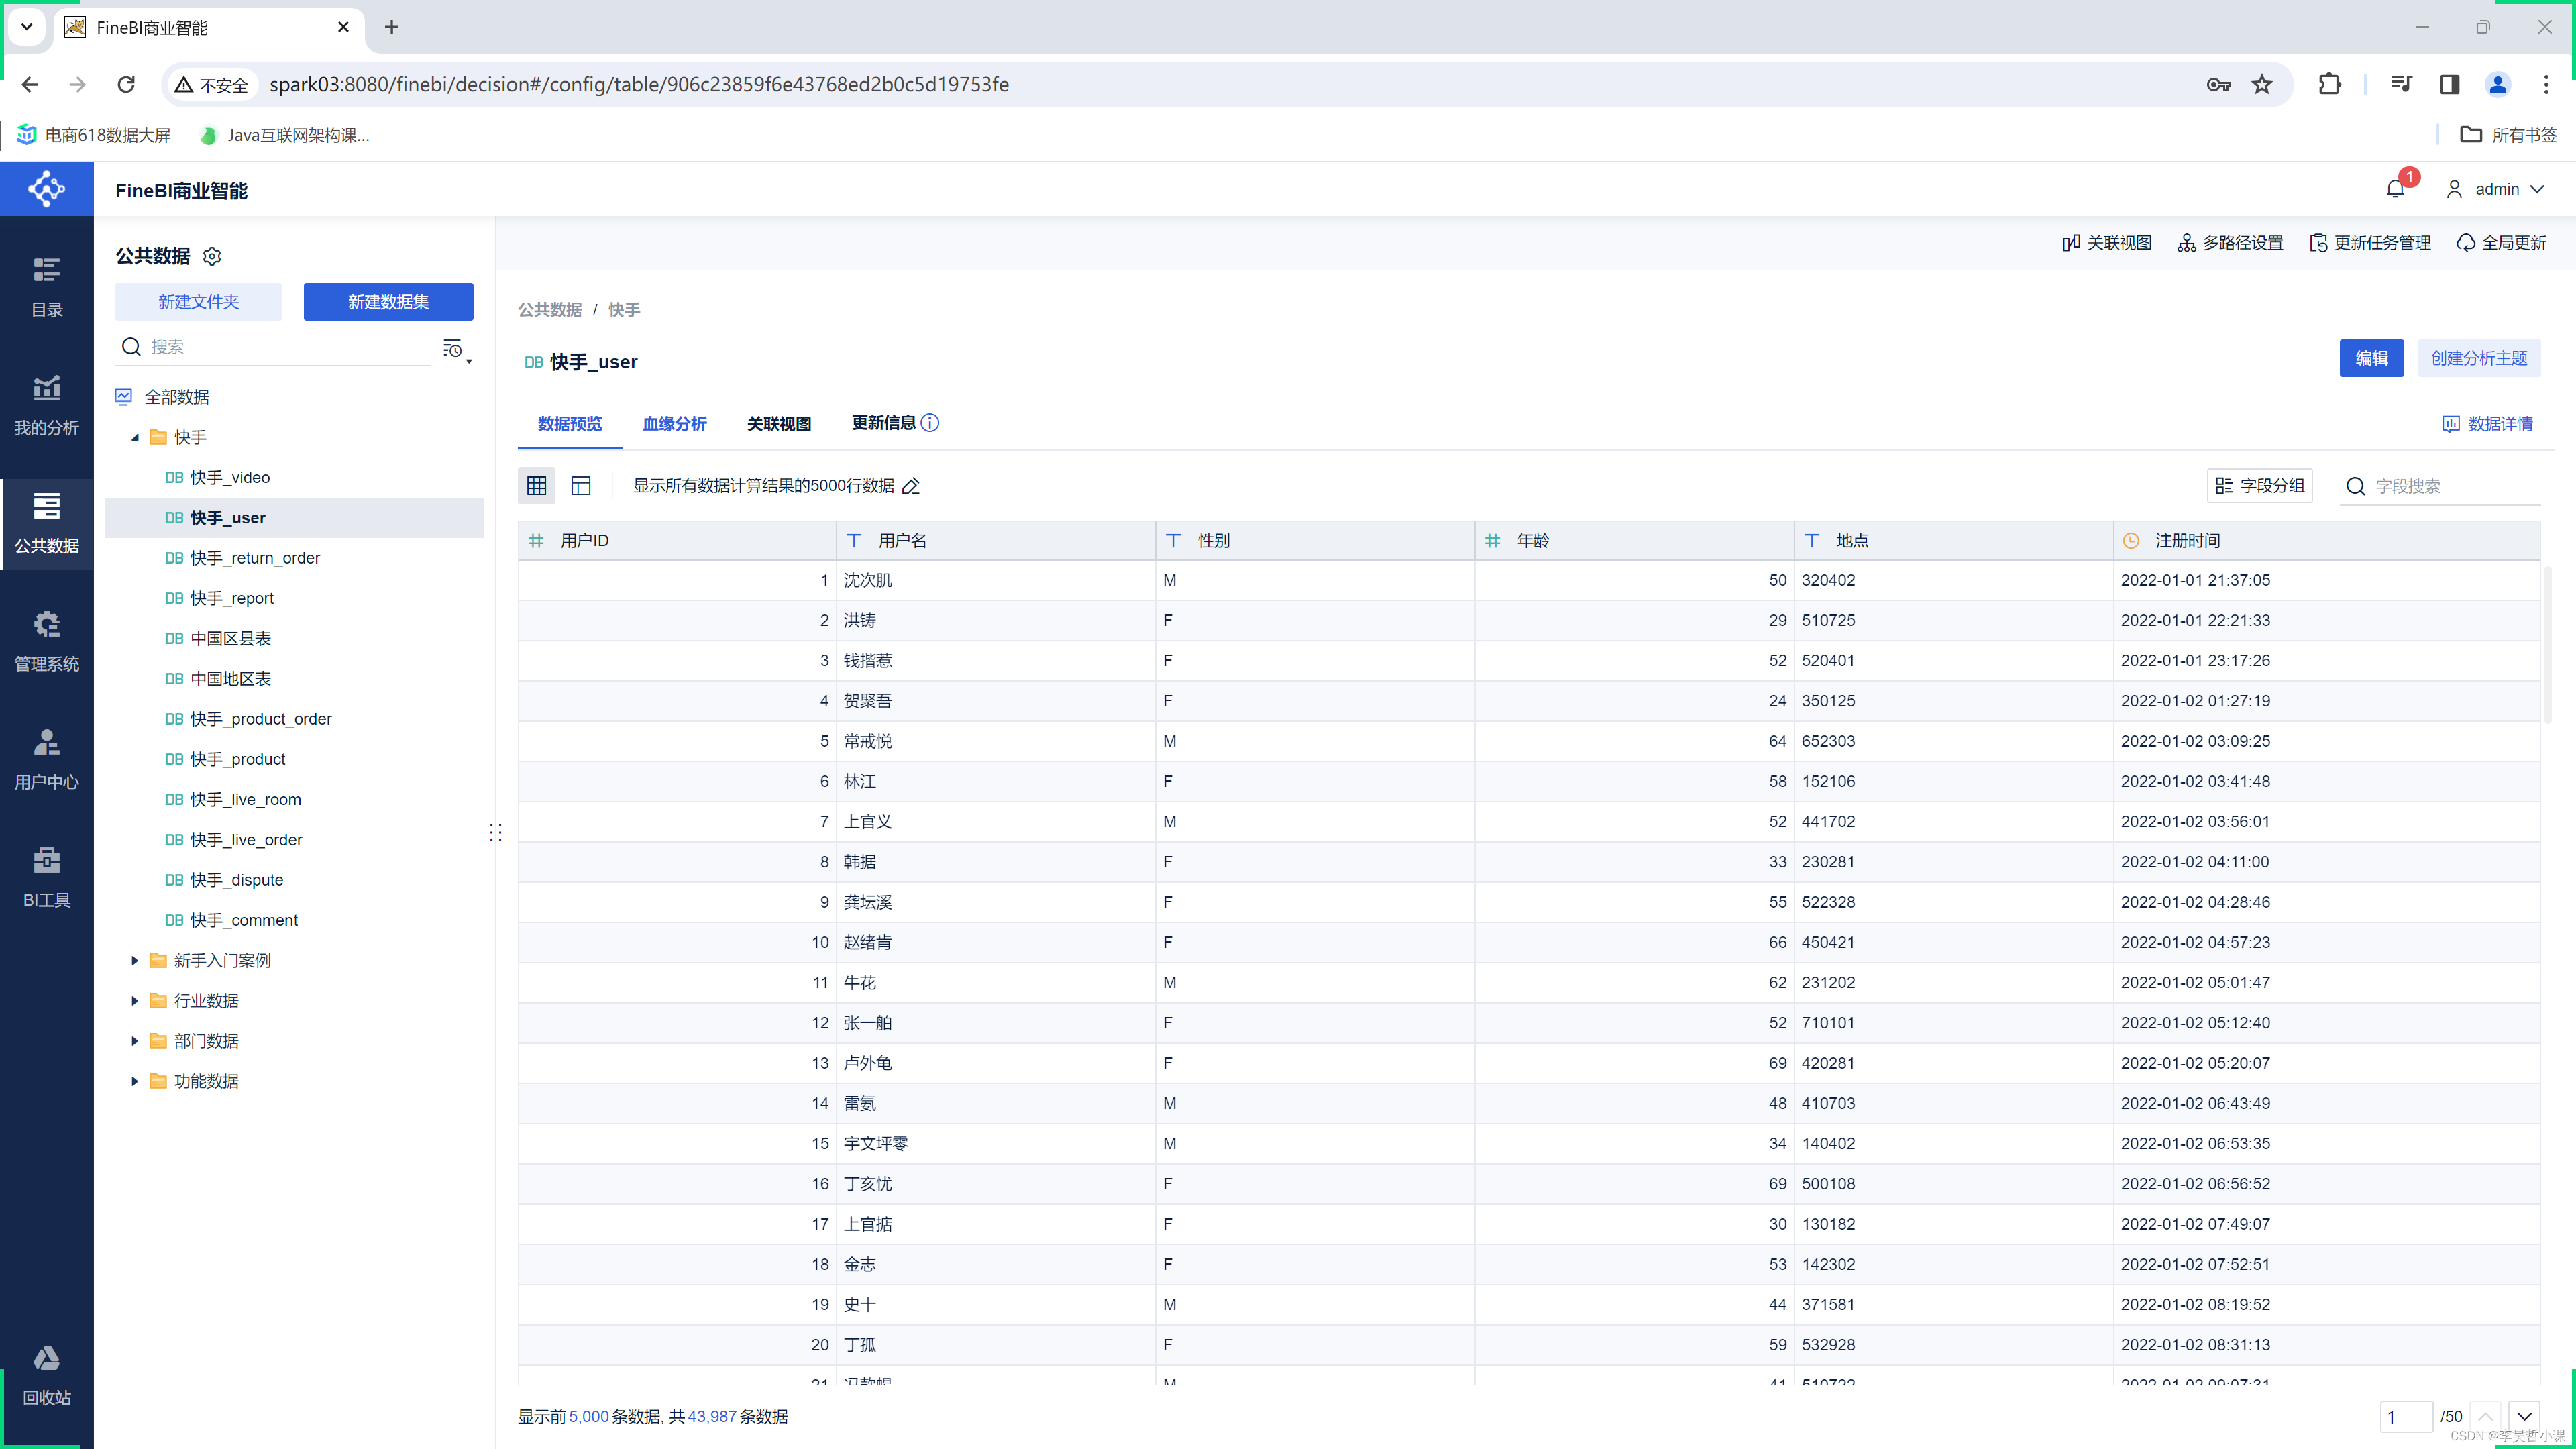The image size is (2576, 1449).
Task: Open 公共数据 settings gear icon
Action: pyautogui.click(x=212, y=256)
